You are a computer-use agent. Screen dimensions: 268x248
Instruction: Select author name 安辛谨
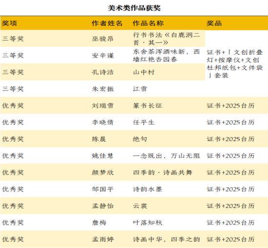[103, 56]
